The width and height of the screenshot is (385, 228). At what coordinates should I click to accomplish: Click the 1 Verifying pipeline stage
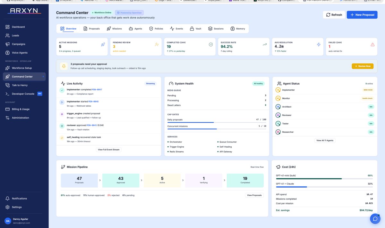[x=204, y=181]
